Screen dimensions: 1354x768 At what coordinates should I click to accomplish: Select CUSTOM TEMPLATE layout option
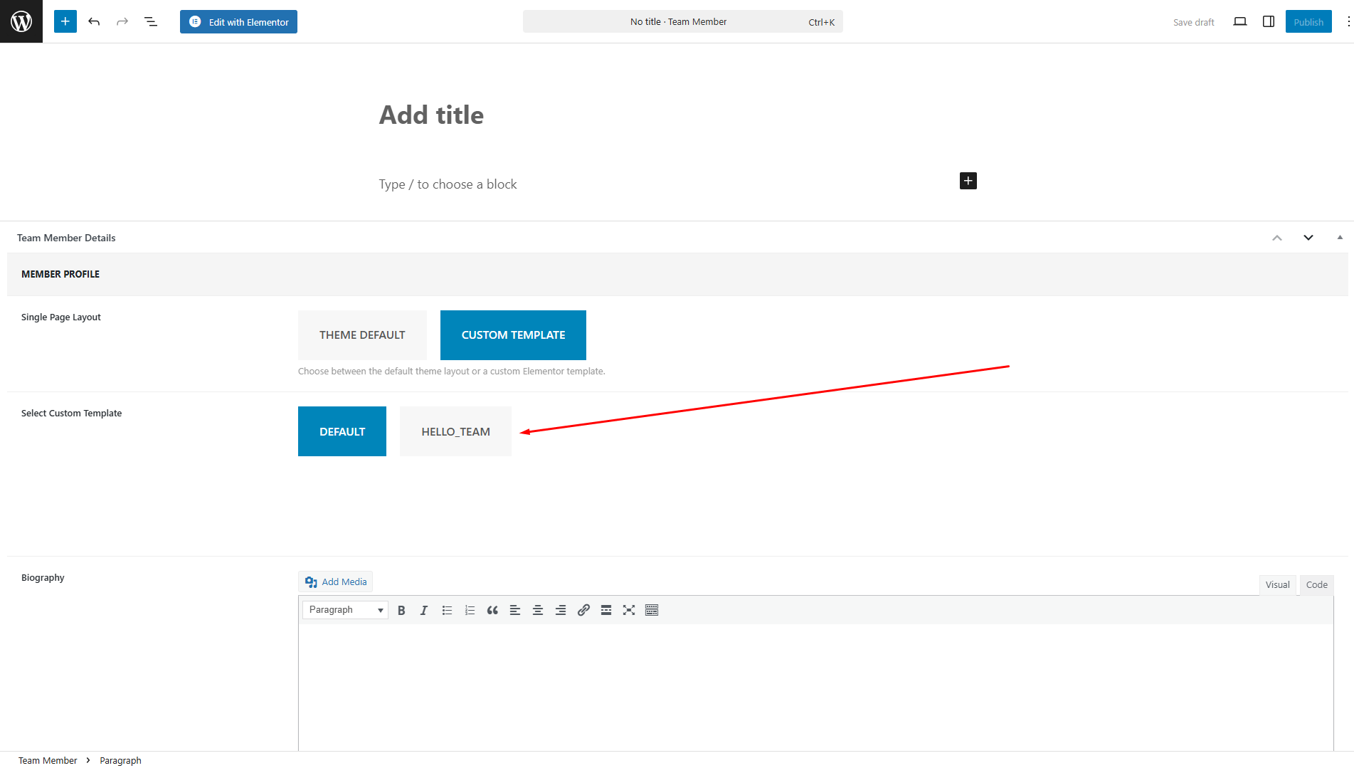513,335
